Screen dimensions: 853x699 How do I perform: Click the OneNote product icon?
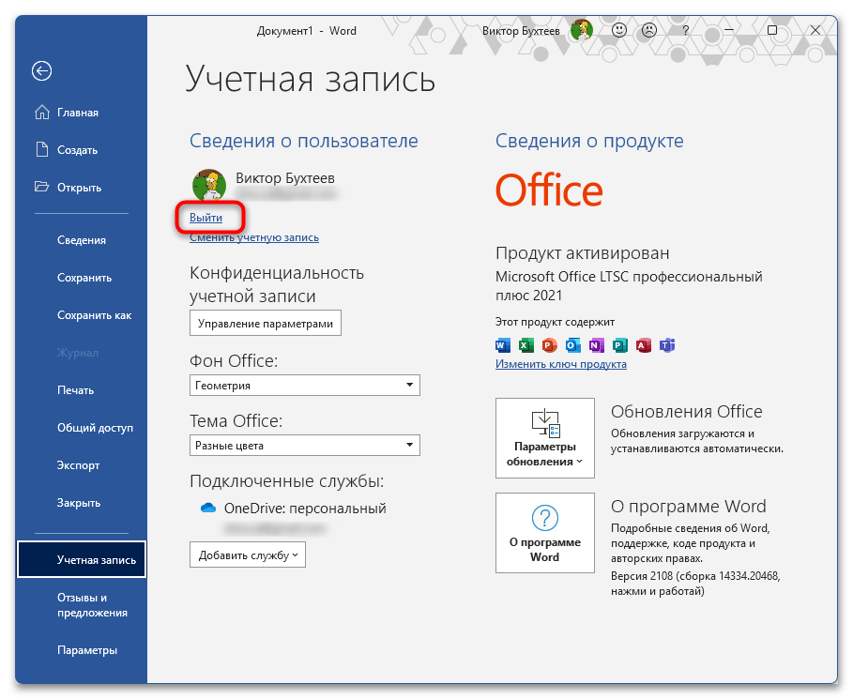(597, 345)
